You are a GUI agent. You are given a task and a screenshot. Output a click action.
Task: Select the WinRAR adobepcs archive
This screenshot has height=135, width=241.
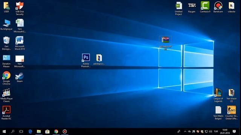pyautogui.click(x=165, y=43)
